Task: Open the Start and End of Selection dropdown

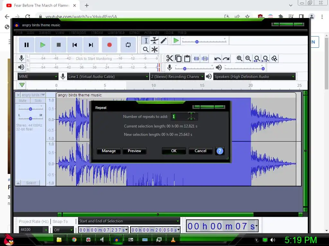Action: tap(129, 221)
